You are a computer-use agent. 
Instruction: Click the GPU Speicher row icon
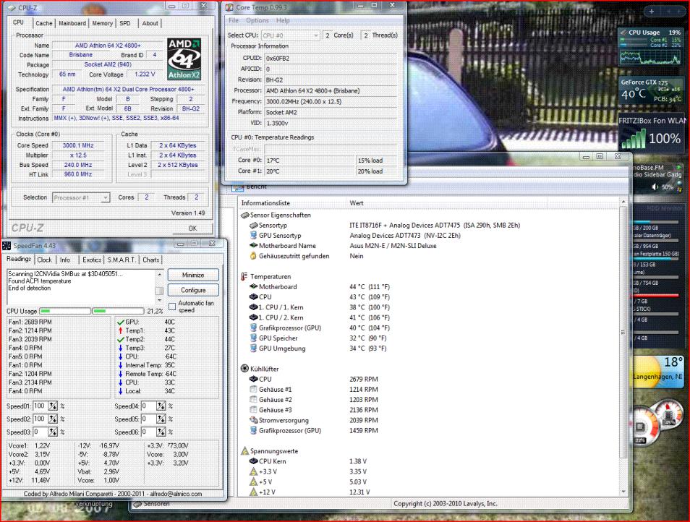(x=253, y=338)
